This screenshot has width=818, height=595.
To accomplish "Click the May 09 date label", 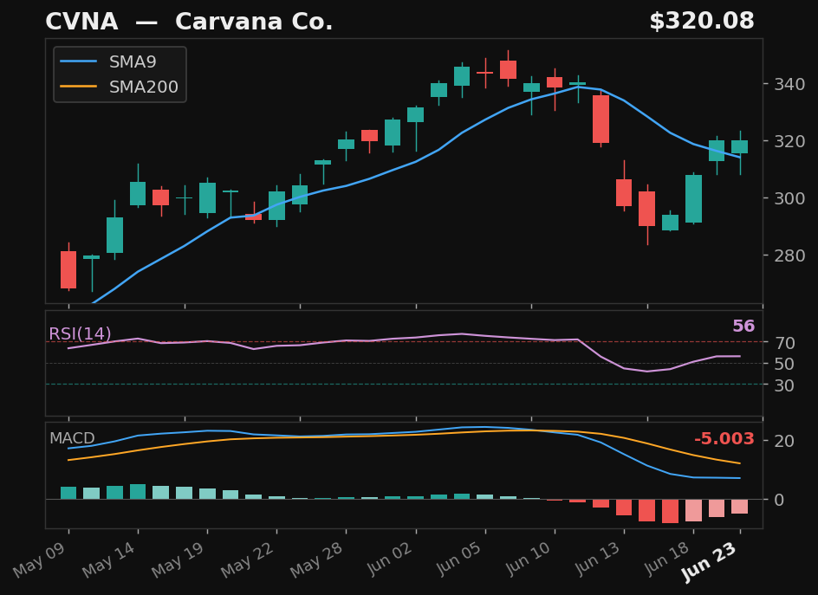I will coord(40,559).
